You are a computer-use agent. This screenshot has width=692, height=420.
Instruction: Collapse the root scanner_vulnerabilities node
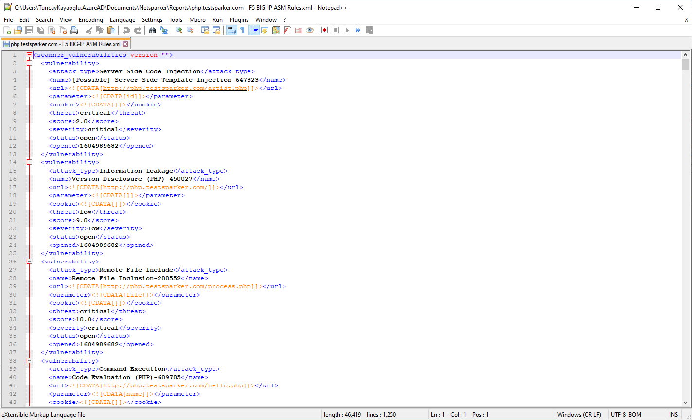[x=29, y=54]
